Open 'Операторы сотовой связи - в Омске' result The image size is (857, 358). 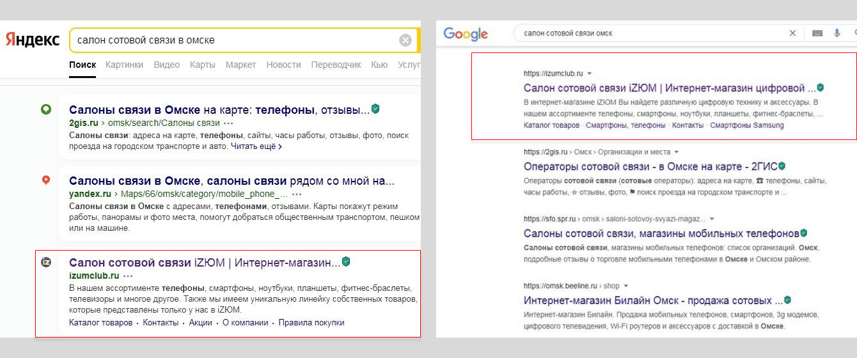pyautogui.click(x=650, y=167)
